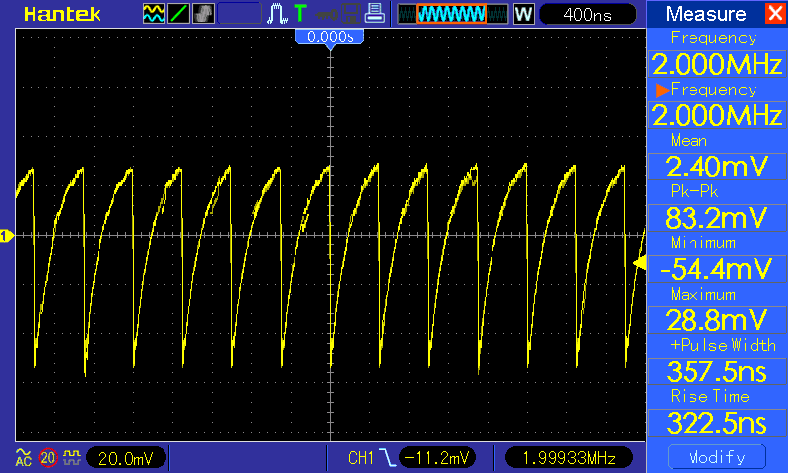Click the printer icon in top bar
Screen dimensions: 788x473
(374, 14)
